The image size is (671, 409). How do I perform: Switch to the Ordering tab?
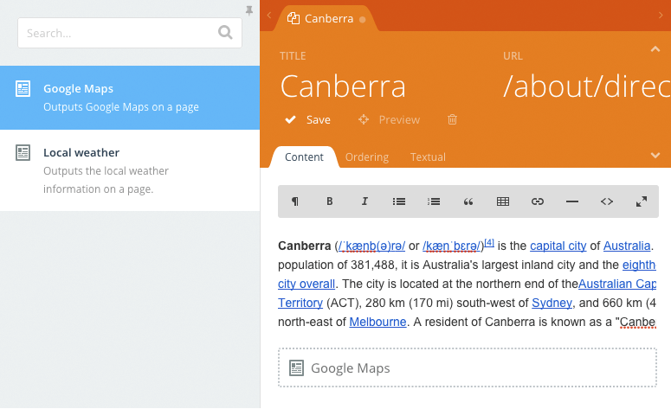[367, 157]
